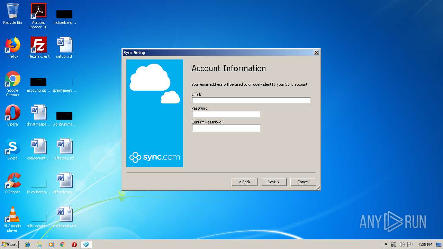Focus the Password input field
Viewport: 443px width, 249px height.
tap(226, 114)
